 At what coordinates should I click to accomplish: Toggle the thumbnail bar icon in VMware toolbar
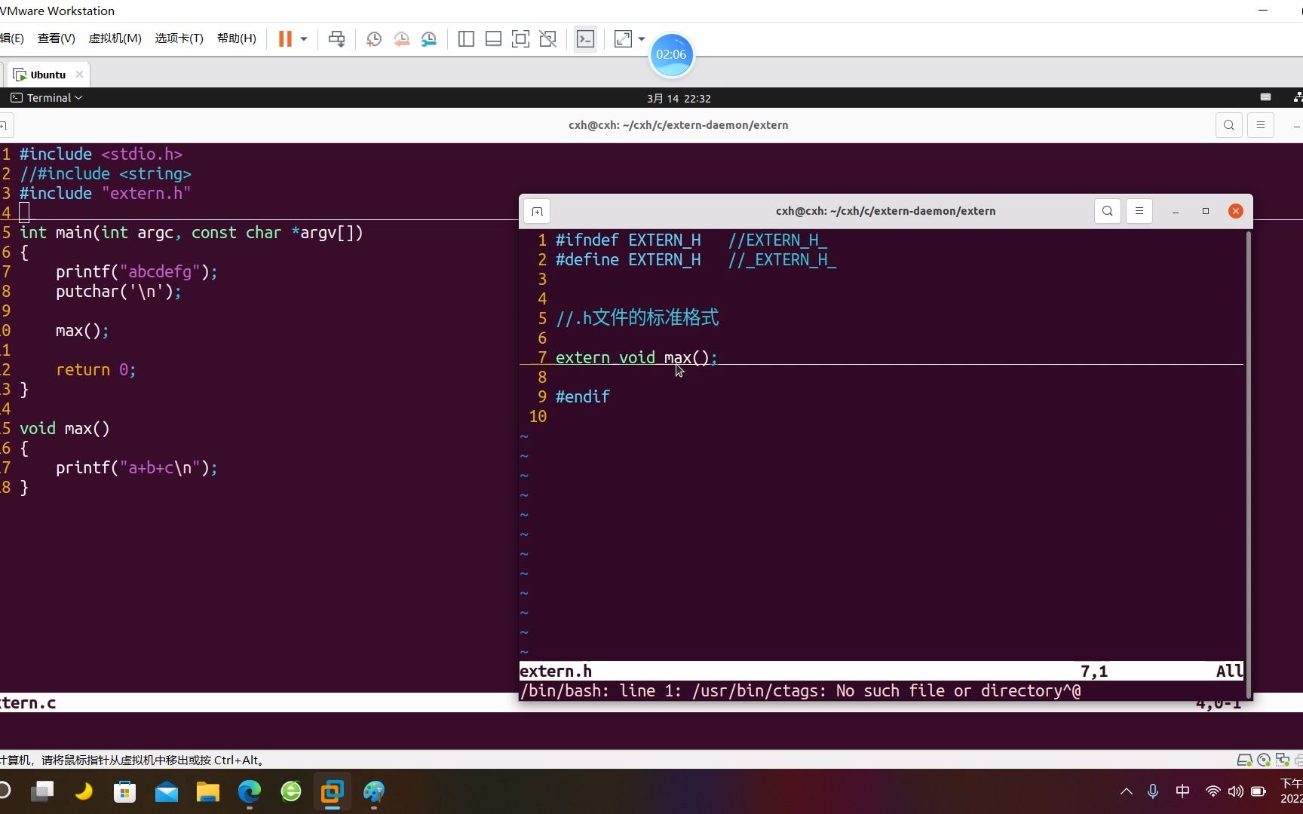[x=493, y=38]
